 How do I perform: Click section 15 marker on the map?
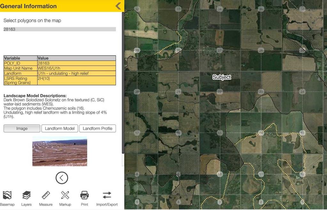point(220,133)
